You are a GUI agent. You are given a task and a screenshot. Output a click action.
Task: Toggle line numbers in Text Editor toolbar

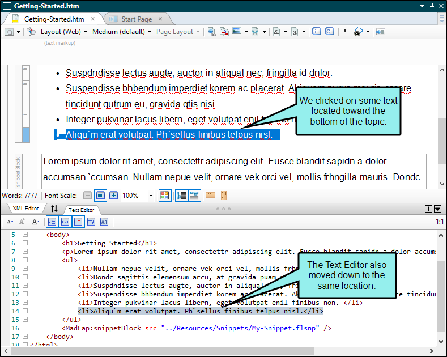point(52,222)
